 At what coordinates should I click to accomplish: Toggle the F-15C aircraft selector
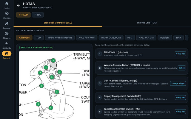(x=38, y=15)
